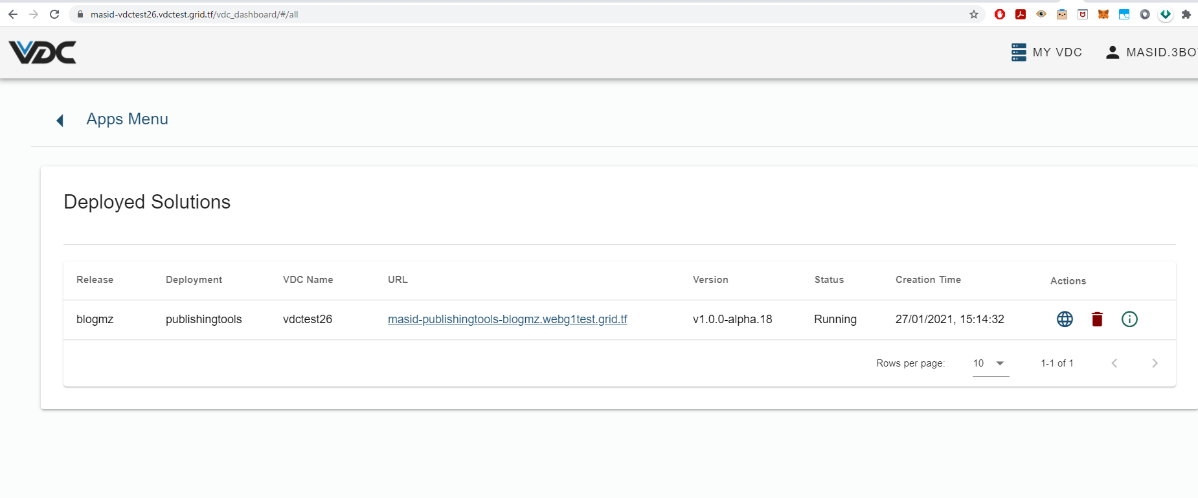Open Apps Menu link
The height and width of the screenshot is (498, 1198).
point(128,119)
